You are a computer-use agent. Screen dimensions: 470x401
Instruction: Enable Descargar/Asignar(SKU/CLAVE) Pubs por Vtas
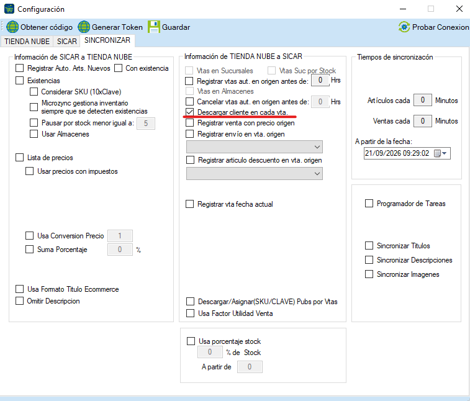tap(191, 301)
